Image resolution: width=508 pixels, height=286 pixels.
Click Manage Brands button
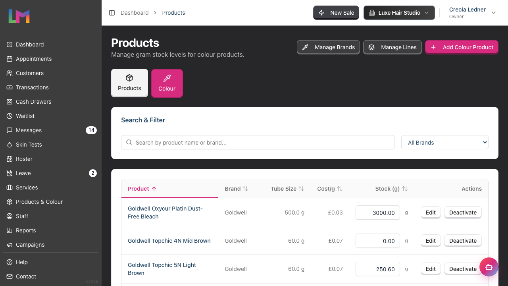point(328,47)
